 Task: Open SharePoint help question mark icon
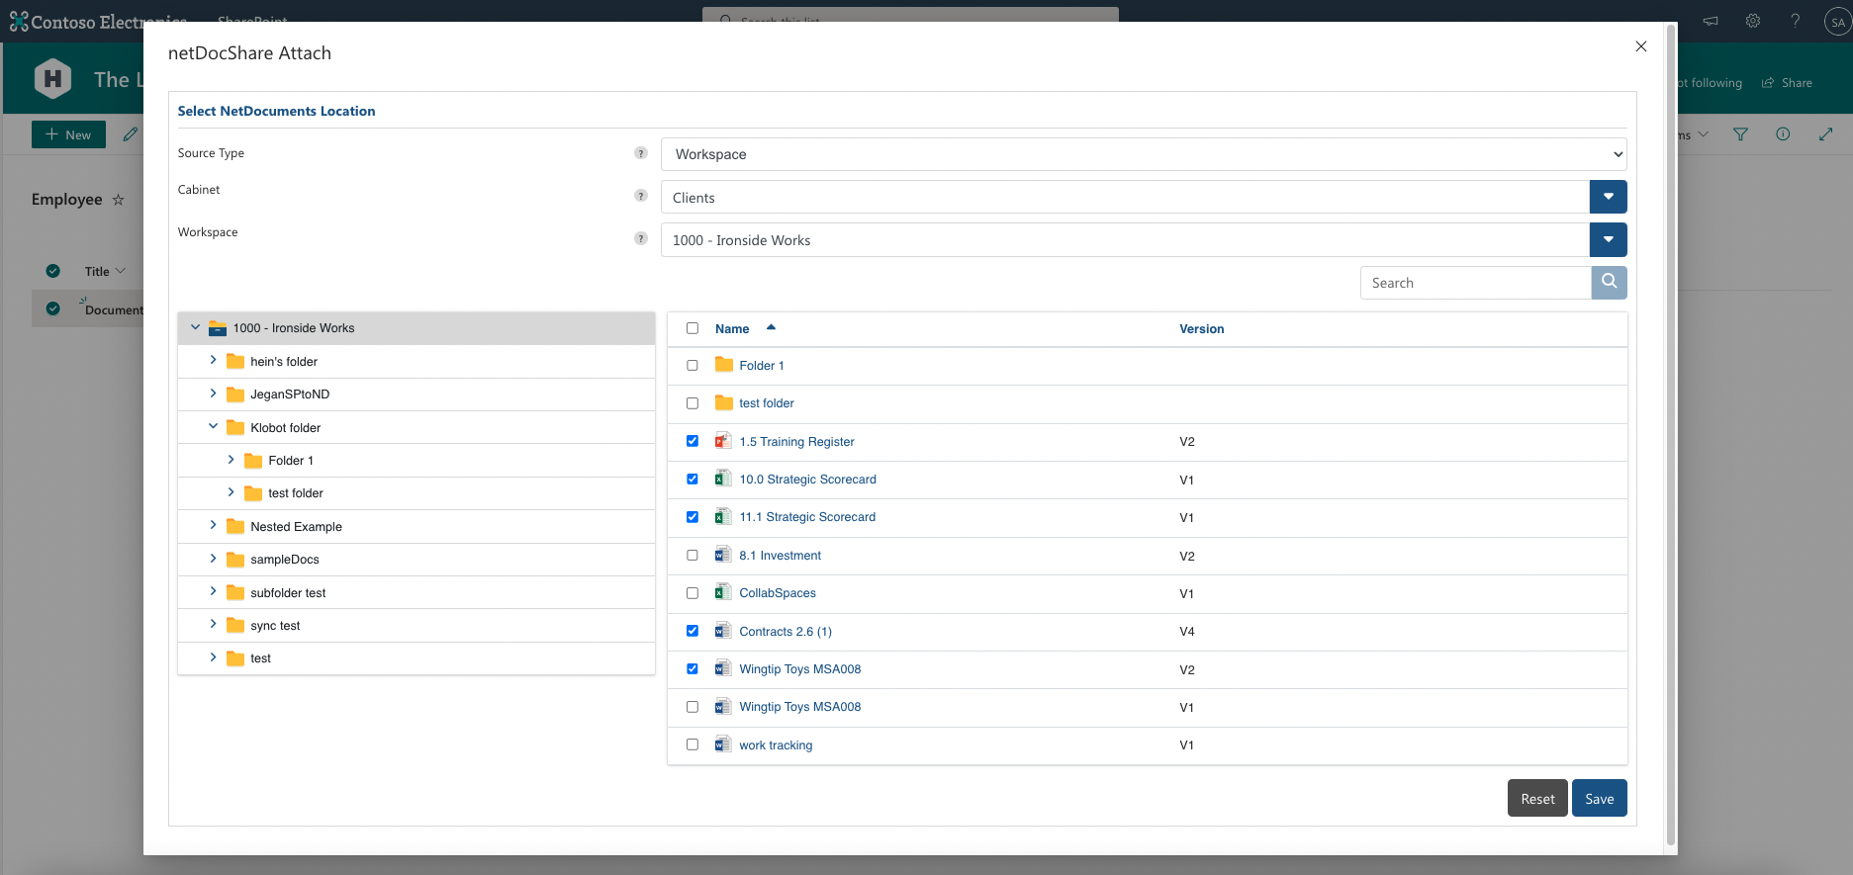(x=1796, y=21)
